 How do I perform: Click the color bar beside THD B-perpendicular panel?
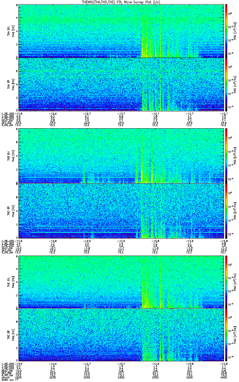(227, 156)
